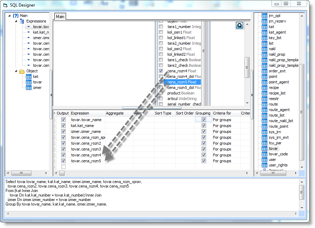315x228 pixels.
Task: Click the diagram pane vertical scrollbar down arrow
Action: coord(247,103)
